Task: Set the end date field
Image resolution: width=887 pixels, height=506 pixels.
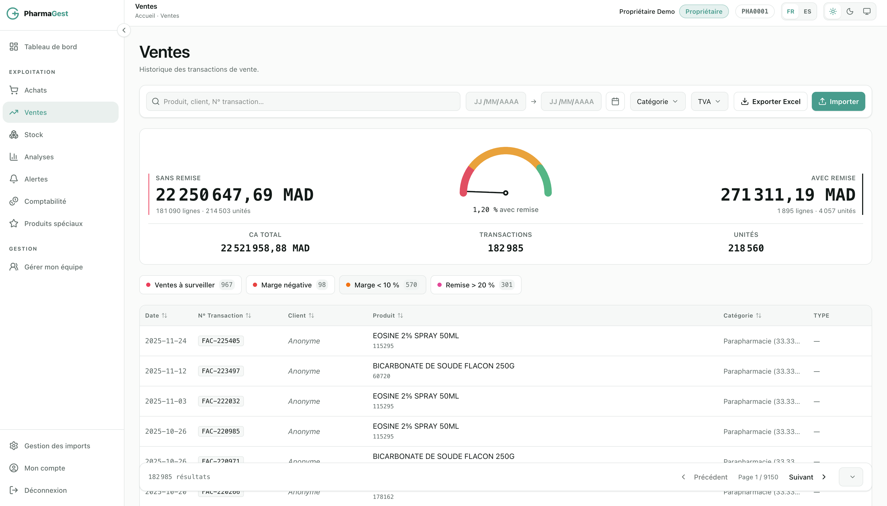Action: tap(571, 101)
